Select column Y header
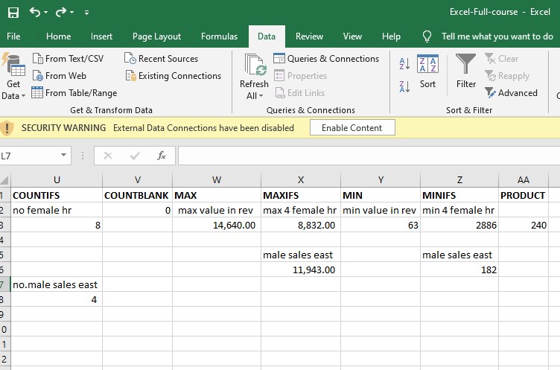The width and height of the screenshot is (560, 370). pyautogui.click(x=381, y=180)
